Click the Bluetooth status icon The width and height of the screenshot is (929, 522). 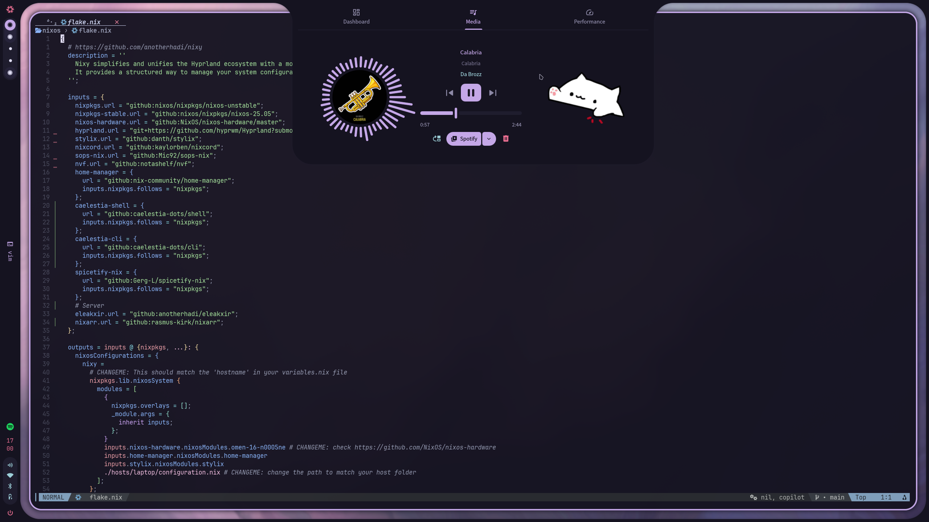coord(10,486)
